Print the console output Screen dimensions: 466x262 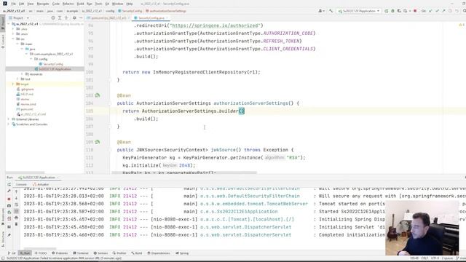click(x=16, y=218)
